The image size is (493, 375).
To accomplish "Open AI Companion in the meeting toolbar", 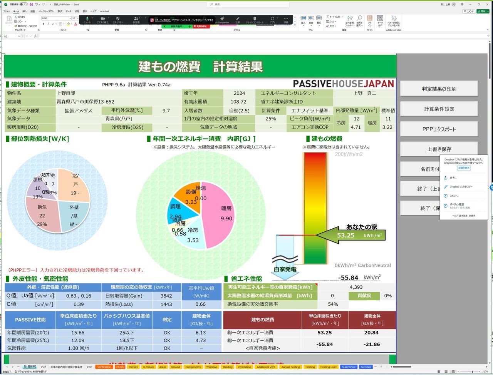I will pos(222,20).
